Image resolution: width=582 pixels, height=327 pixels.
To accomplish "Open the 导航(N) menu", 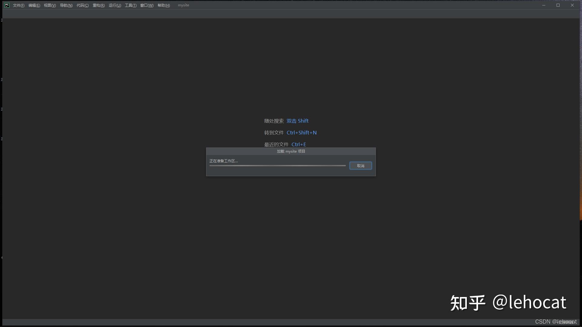I will (x=66, y=5).
